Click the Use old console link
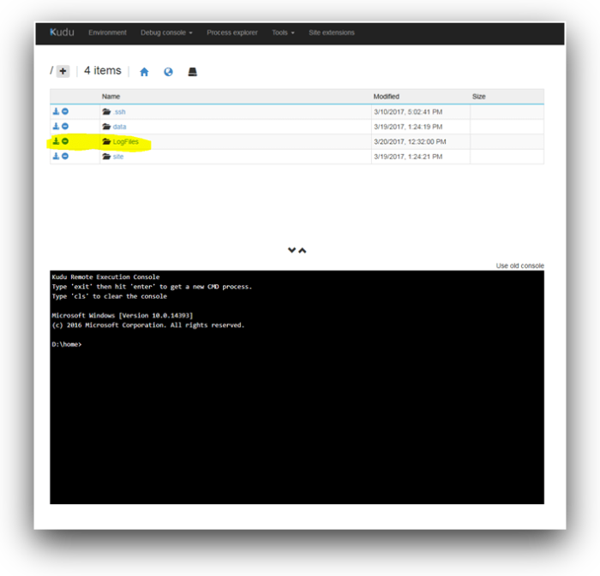600x576 pixels. pos(519,266)
